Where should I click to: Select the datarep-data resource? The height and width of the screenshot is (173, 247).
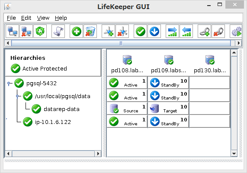pyautogui.click(x=61, y=109)
